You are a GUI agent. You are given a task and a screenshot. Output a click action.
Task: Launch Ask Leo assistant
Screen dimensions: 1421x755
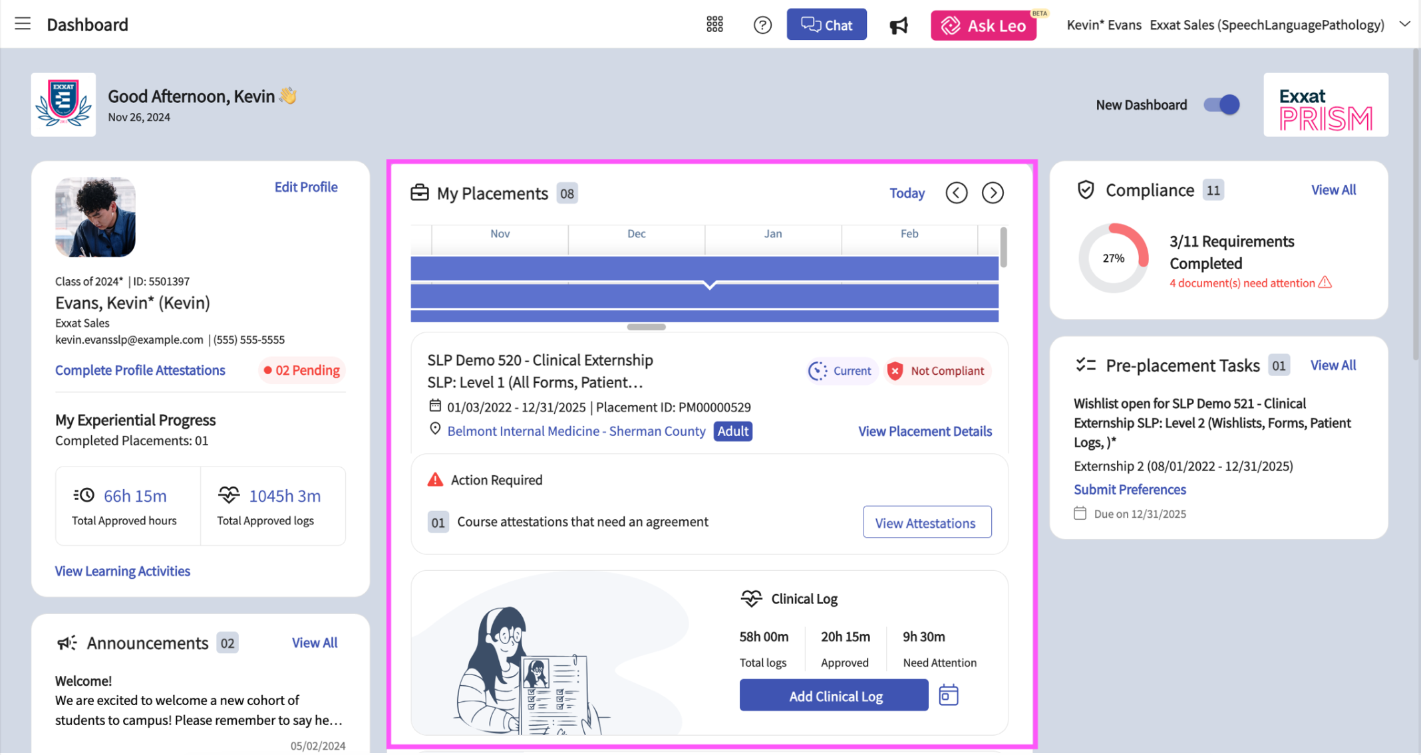(x=983, y=25)
